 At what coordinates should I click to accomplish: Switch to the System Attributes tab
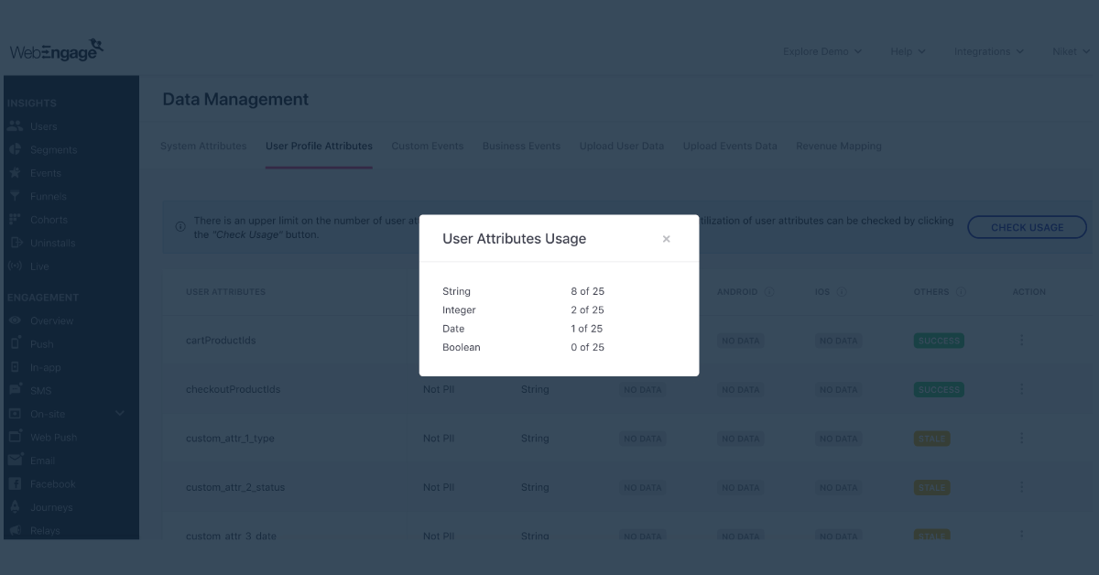pyautogui.click(x=203, y=146)
